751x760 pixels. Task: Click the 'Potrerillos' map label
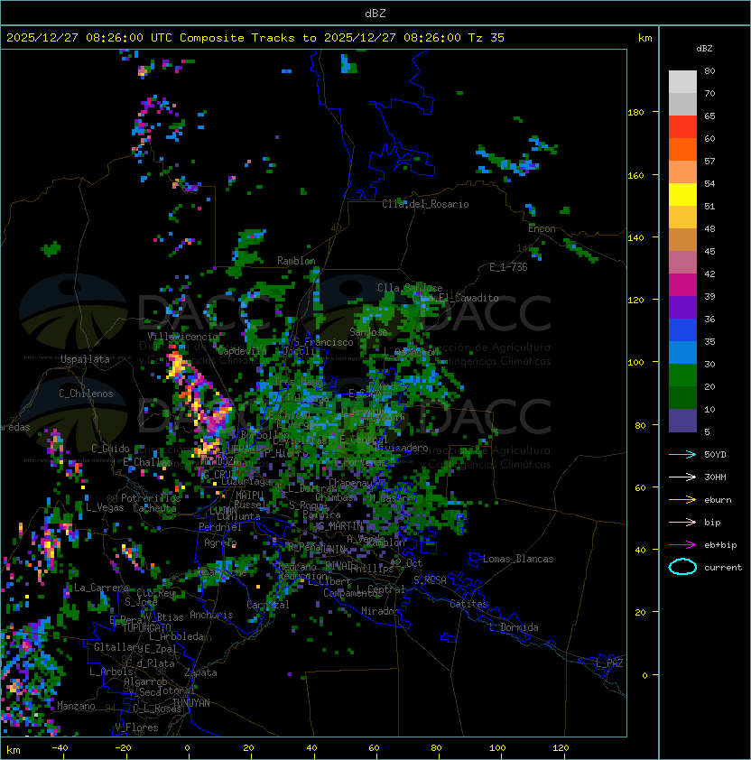pyautogui.click(x=151, y=498)
